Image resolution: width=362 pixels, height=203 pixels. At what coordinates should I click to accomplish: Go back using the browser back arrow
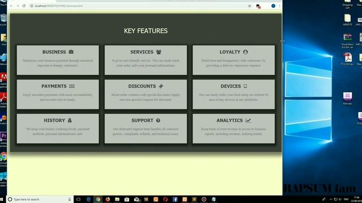(11, 6)
